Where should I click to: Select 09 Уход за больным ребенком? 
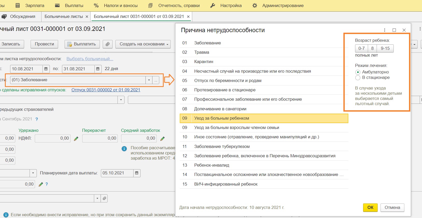click(x=264, y=118)
